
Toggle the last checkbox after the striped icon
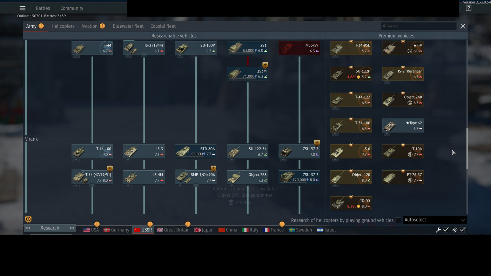click(x=463, y=230)
